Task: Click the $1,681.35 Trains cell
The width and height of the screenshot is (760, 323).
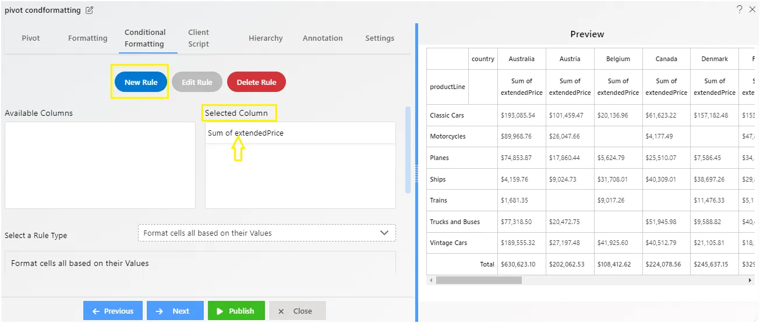Action: (x=521, y=200)
